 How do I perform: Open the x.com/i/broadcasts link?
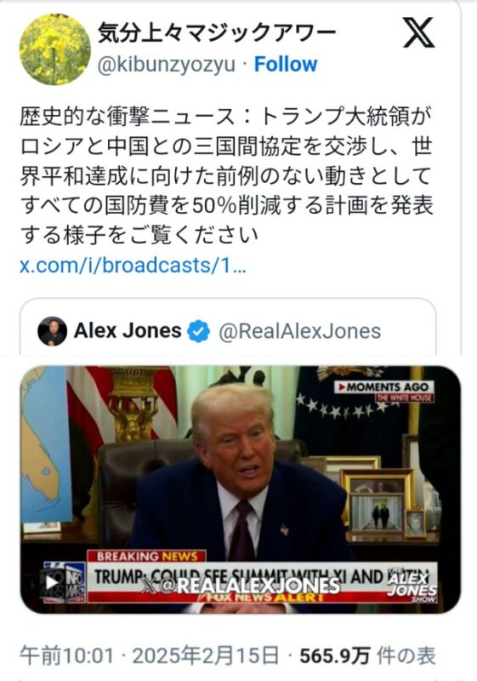tap(133, 266)
